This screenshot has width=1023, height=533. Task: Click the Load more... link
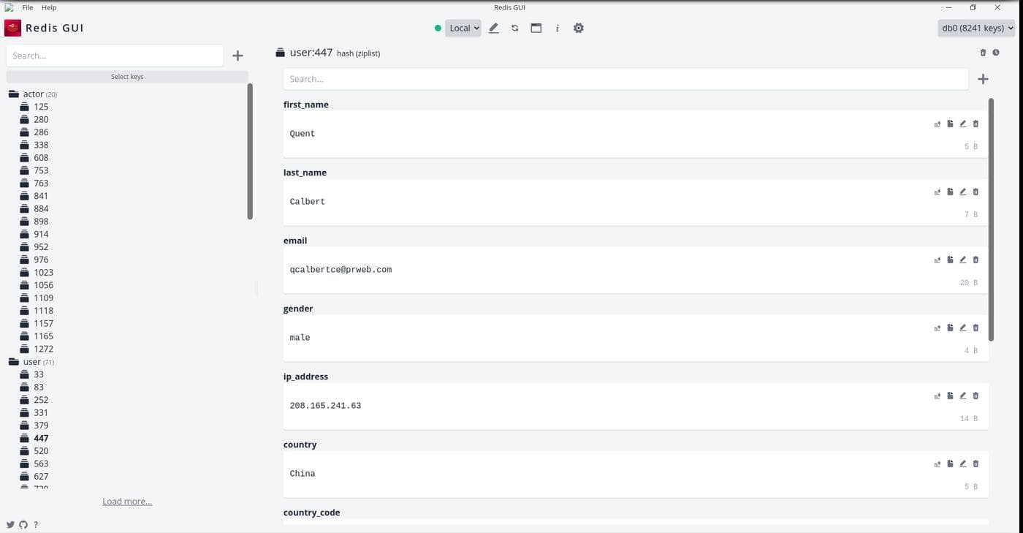pos(127,502)
